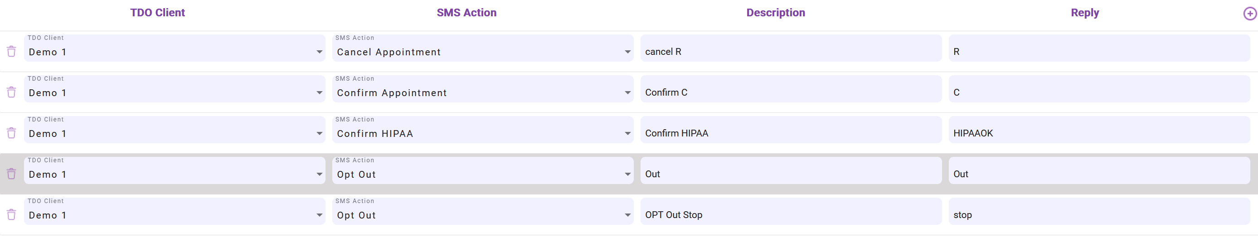
Task: Sort by the TDO Client column header
Action: 157,13
